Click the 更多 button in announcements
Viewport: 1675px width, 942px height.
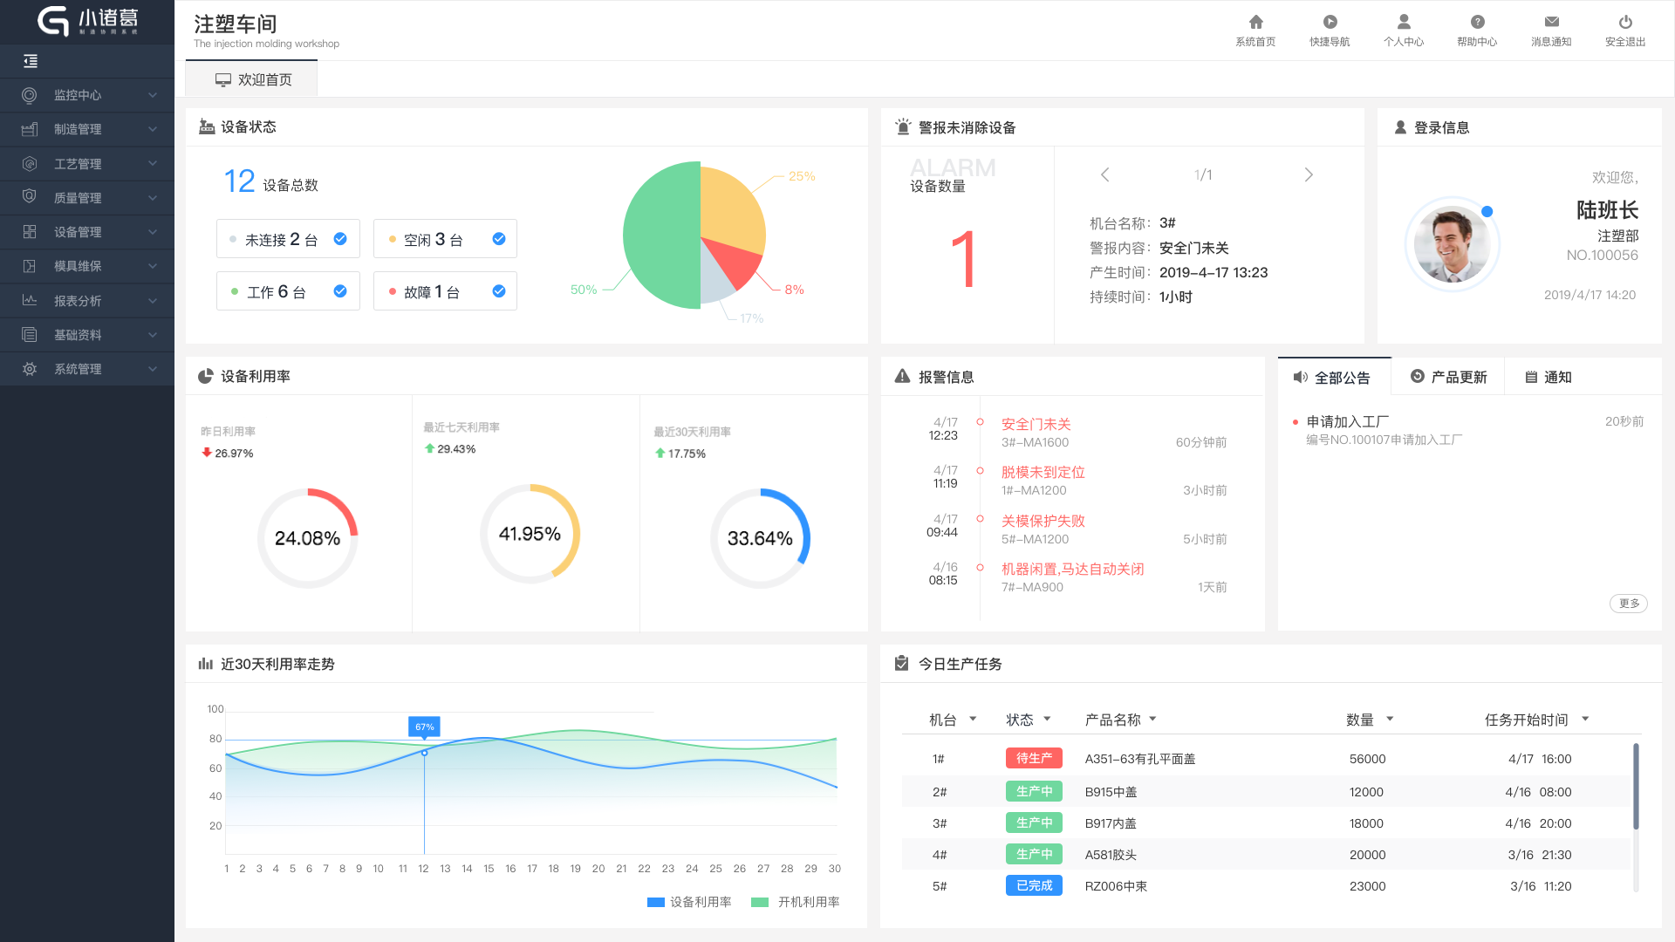click(x=1628, y=604)
